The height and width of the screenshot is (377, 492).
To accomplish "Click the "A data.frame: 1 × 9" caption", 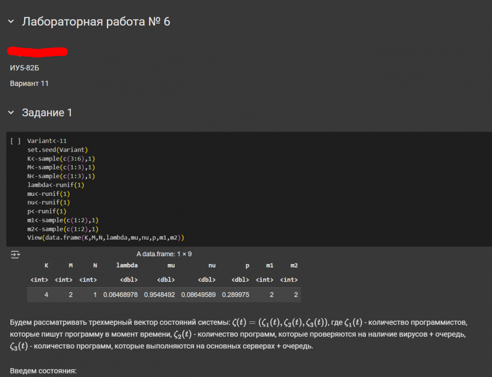I will coord(164,254).
